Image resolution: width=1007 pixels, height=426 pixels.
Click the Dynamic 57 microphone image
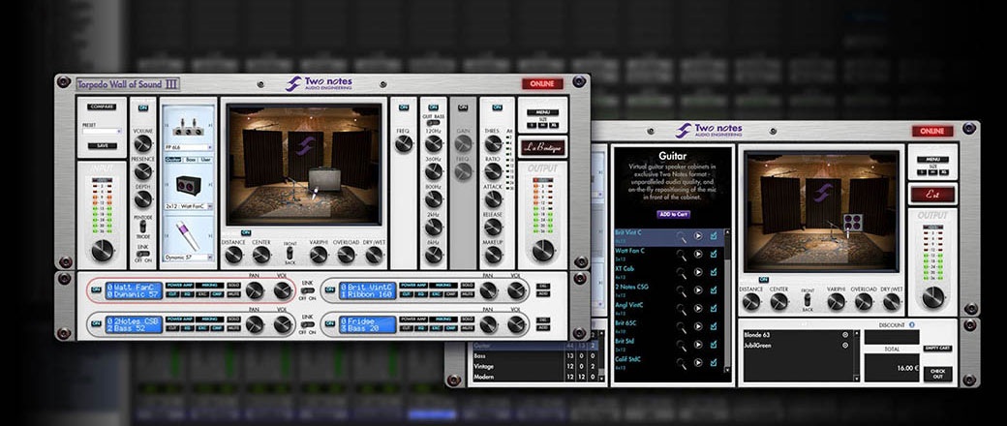coord(188,236)
